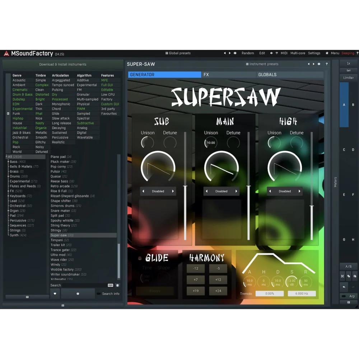Screen dimensions: 359x359
Task: Click the paste icon below A/B
Action: pyautogui.click(x=355, y=276)
